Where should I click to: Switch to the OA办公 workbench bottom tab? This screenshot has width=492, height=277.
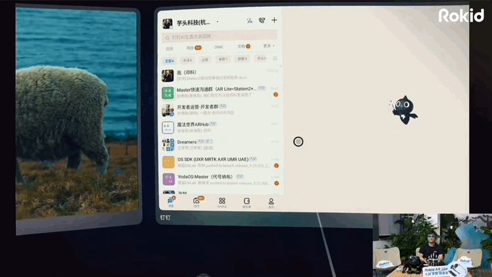pyautogui.click(x=222, y=203)
